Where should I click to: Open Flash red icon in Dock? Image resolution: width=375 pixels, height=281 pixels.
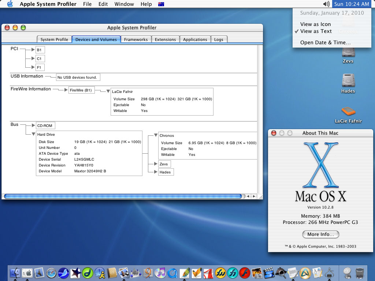click(245, 273)
